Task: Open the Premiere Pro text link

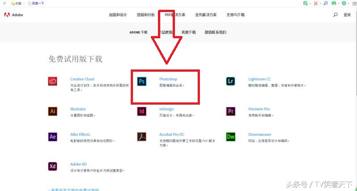Action: 259,109
